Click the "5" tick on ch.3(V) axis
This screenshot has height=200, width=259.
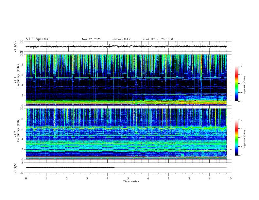click(x=23, y=162)
